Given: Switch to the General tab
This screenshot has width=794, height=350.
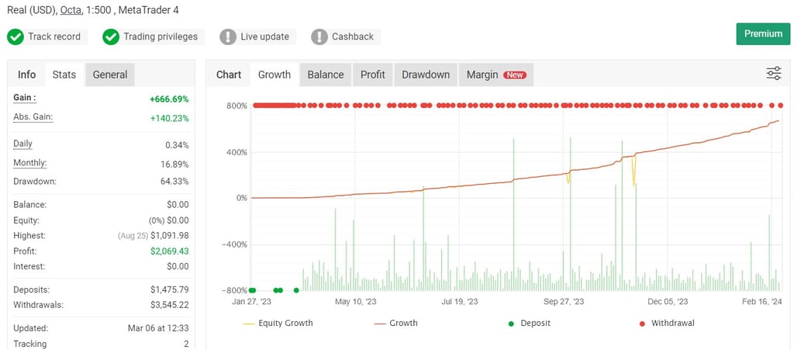Looking at the screenshot, I should (110, 75).
